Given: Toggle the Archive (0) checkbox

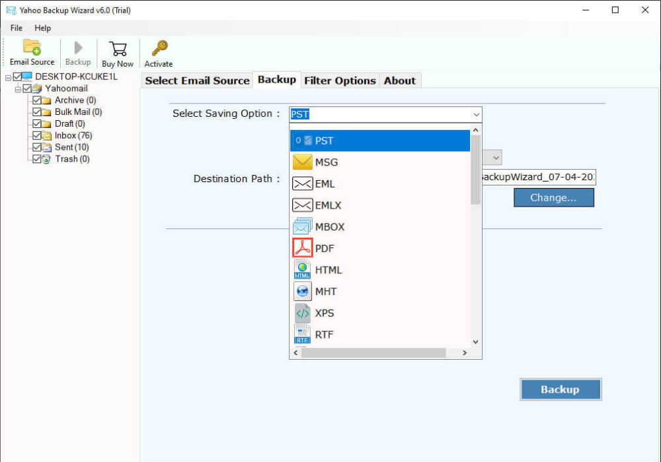Looking at the screenshot, I should click(x=37, y=100).
